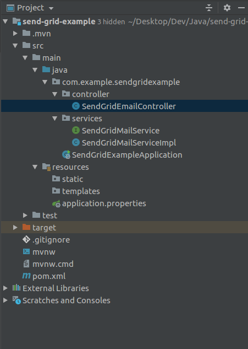Click the SendGridExampleApplication run-class icon

[x=66, y=155]
